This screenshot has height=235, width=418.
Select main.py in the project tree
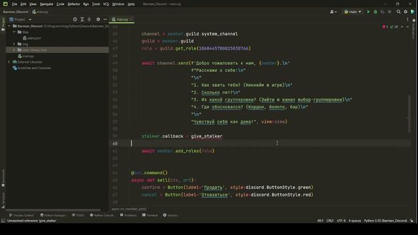pyautogui.click(x=26, y=56)
